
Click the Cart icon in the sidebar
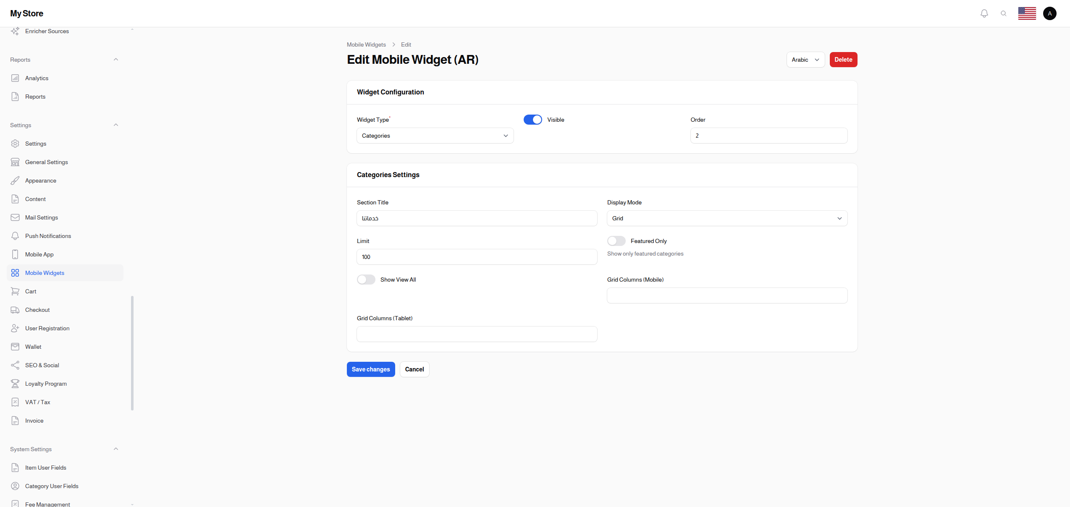[15, 291]
